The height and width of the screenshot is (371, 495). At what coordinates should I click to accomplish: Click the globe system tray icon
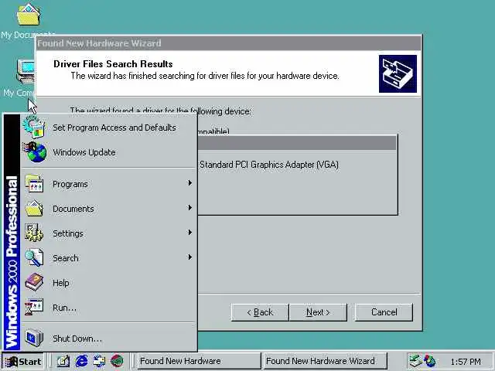(430, 361)
